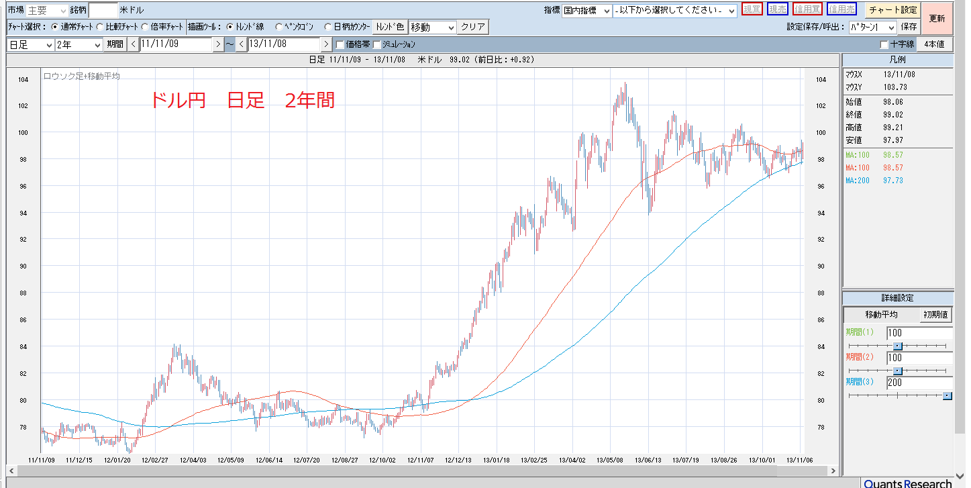
Task: Click the end date field 13/11/08
Action: [x=285, y=44]
